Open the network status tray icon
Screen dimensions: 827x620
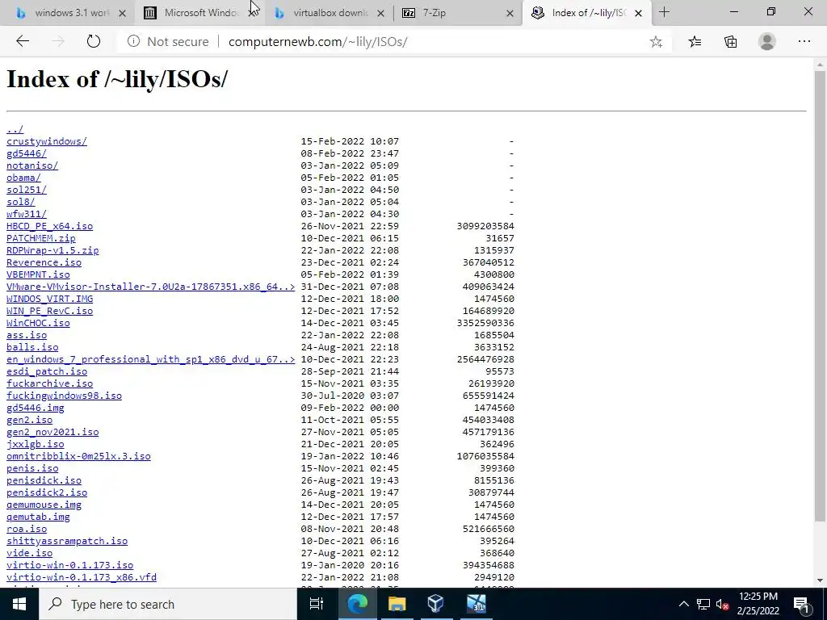pos(703,604)
